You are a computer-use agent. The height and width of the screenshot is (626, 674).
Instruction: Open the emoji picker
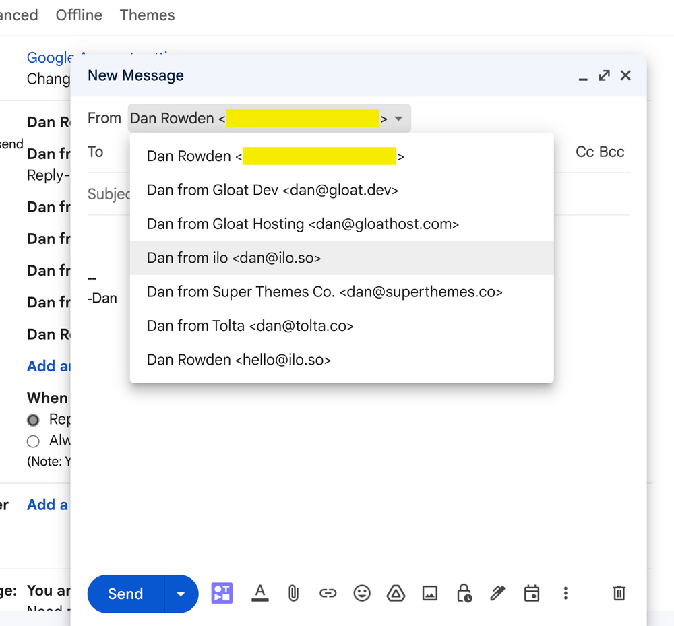click(362, 593)
